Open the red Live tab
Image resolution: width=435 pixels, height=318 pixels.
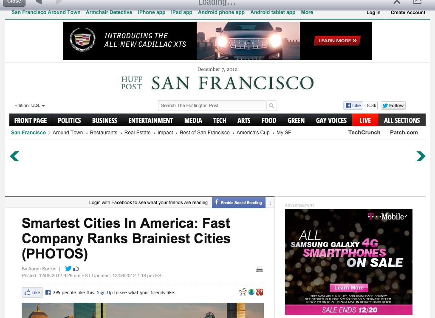tap(365, 120)
